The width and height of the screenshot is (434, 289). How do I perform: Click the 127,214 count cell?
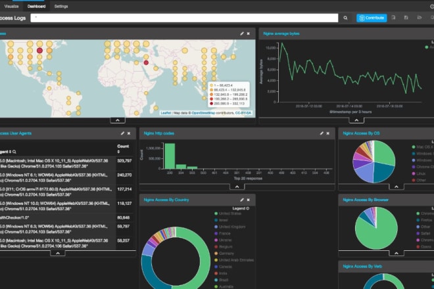pyautogui.click(x=124, y=189)
